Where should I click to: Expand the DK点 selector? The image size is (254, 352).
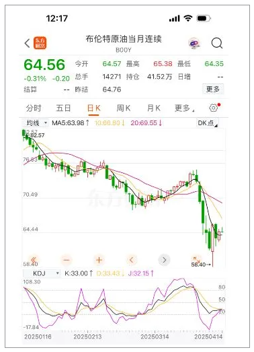pos(208,123)
